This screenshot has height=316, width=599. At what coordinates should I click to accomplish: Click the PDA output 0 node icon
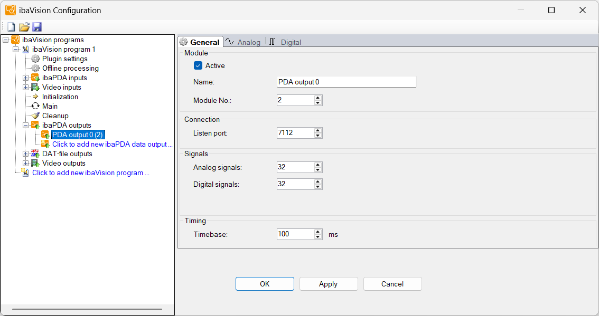point(45,135)
